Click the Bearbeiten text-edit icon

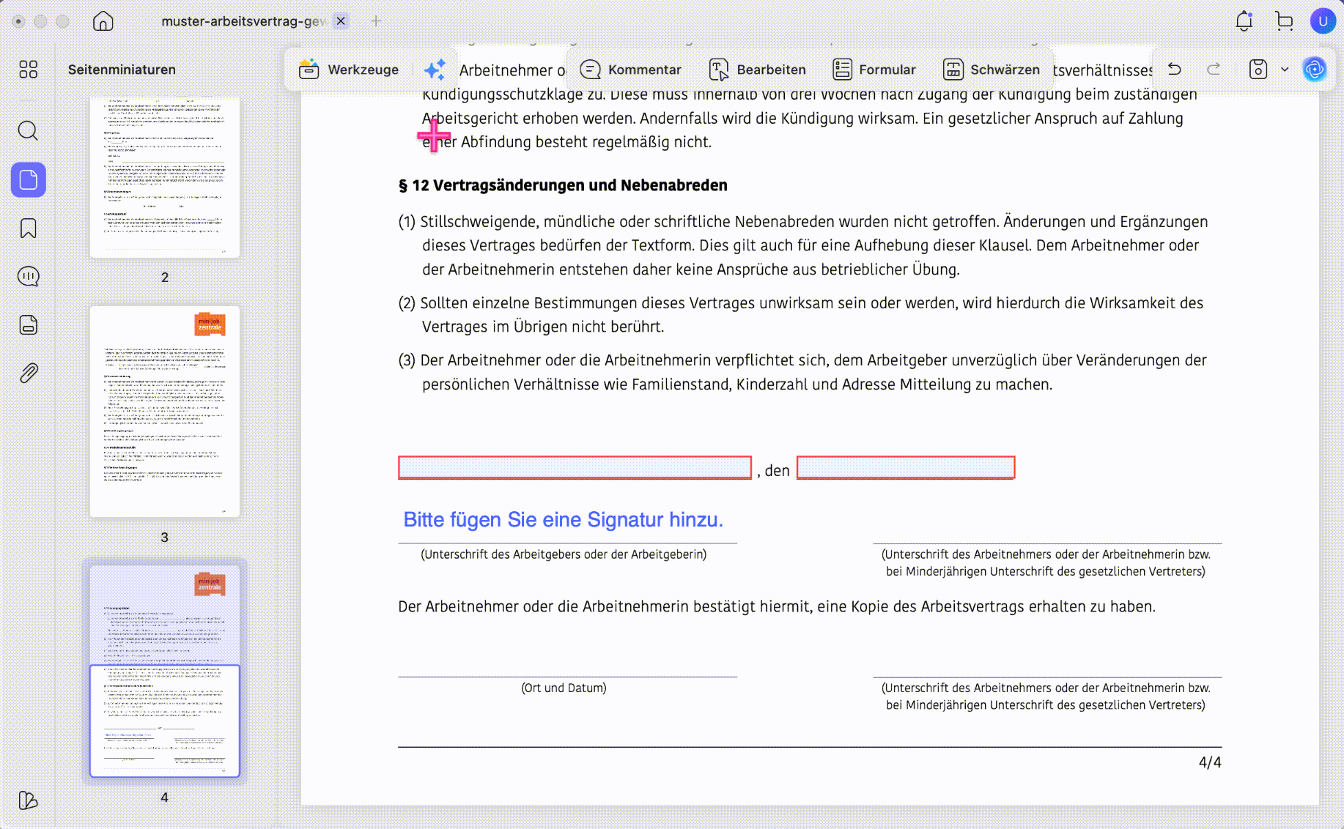tap(719, 70)
